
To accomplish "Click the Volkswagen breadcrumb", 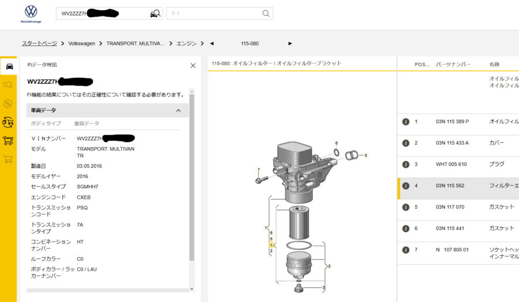I will (81, 43).
